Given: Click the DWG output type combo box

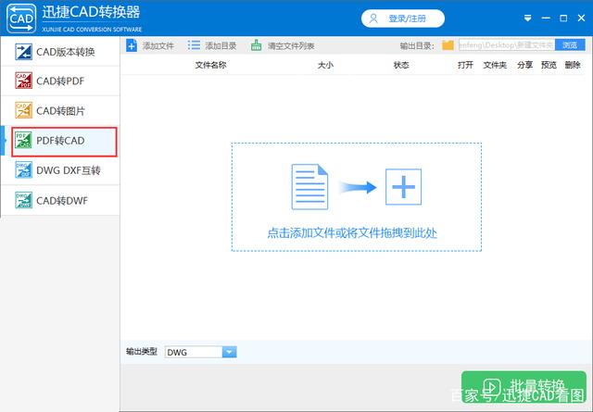Looking at the screenshot, I should [x=201, y=352].
